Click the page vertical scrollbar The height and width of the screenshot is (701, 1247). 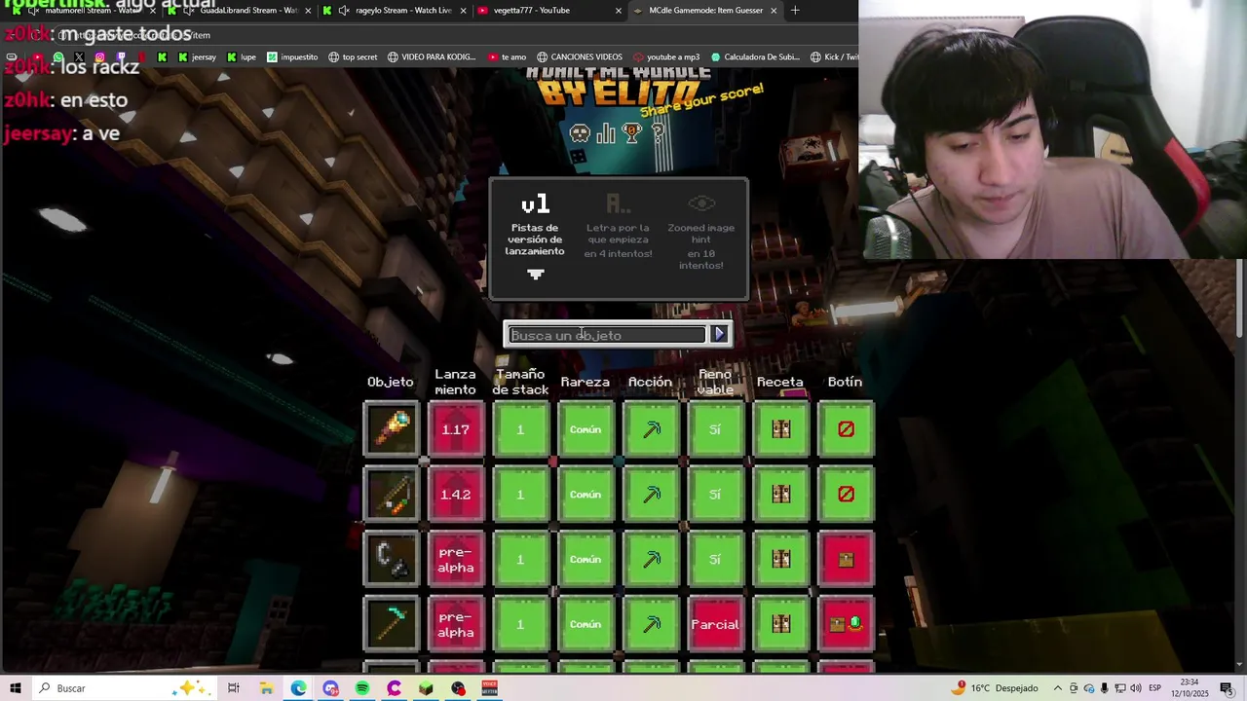click(x=1240, y=298)
